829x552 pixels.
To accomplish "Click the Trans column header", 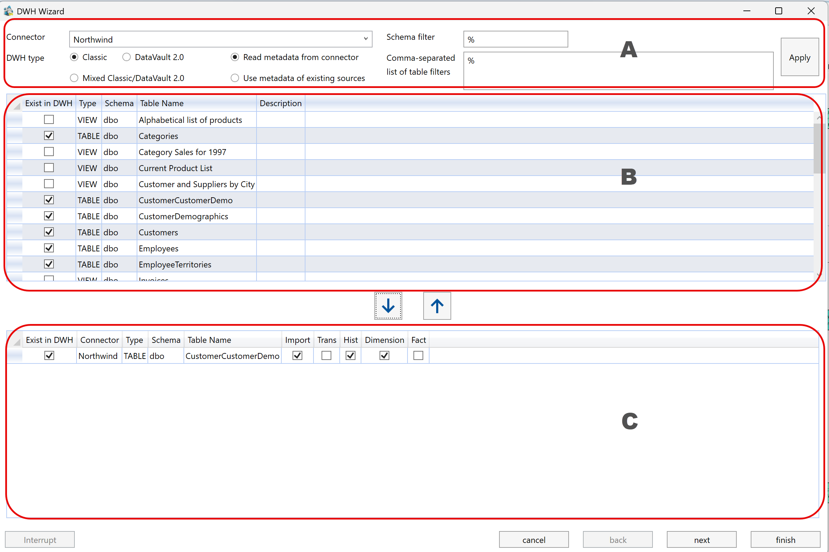I will (326, 340).
